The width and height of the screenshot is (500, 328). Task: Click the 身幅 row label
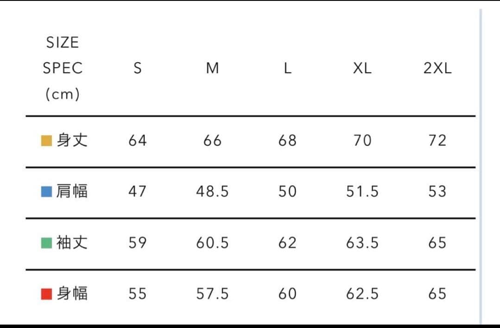tap(72, 293)
